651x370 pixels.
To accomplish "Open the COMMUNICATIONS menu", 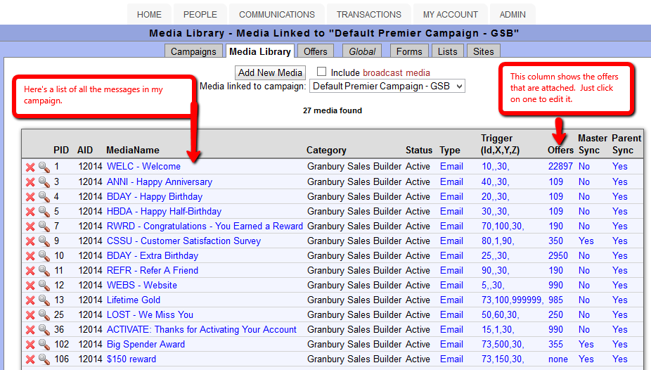I will tap(277, 14).
